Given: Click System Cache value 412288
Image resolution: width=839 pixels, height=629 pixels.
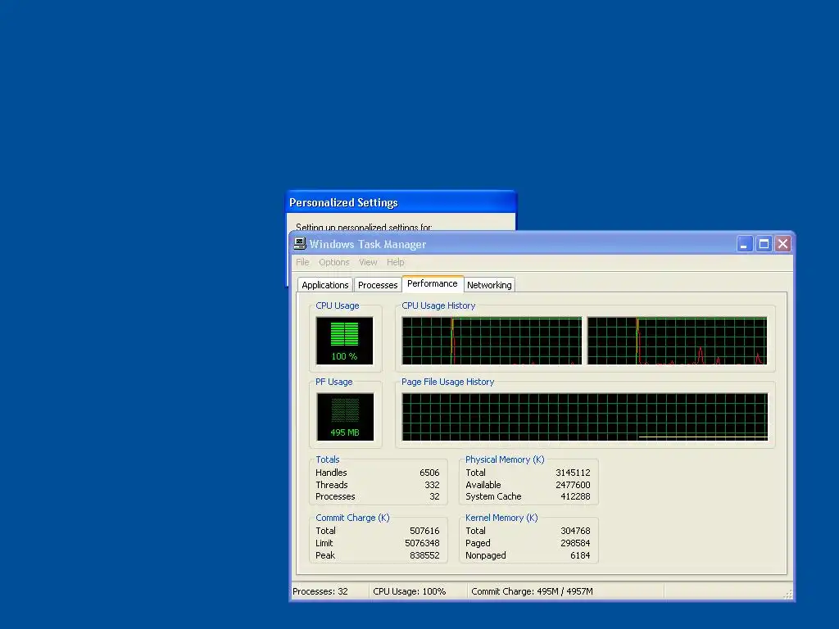Looking at the screenshot, I should coord(575,497).
